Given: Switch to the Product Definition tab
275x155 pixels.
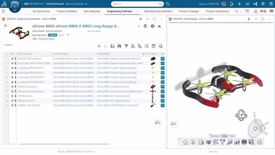Looking at the screenshot, I should tap(67, 11).
